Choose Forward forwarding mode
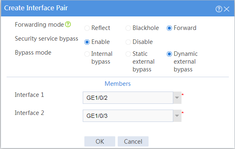Viewport: 235px width, 149px height. point(169,28)
